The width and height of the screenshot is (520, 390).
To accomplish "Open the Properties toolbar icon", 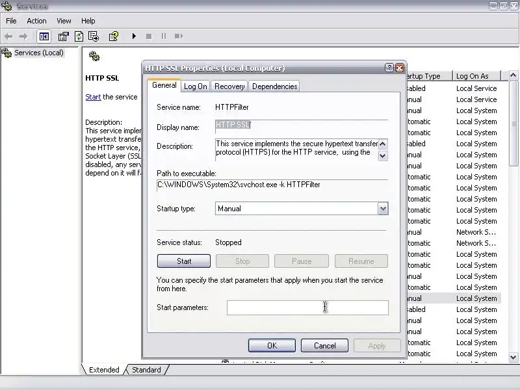I will point(63,36).
